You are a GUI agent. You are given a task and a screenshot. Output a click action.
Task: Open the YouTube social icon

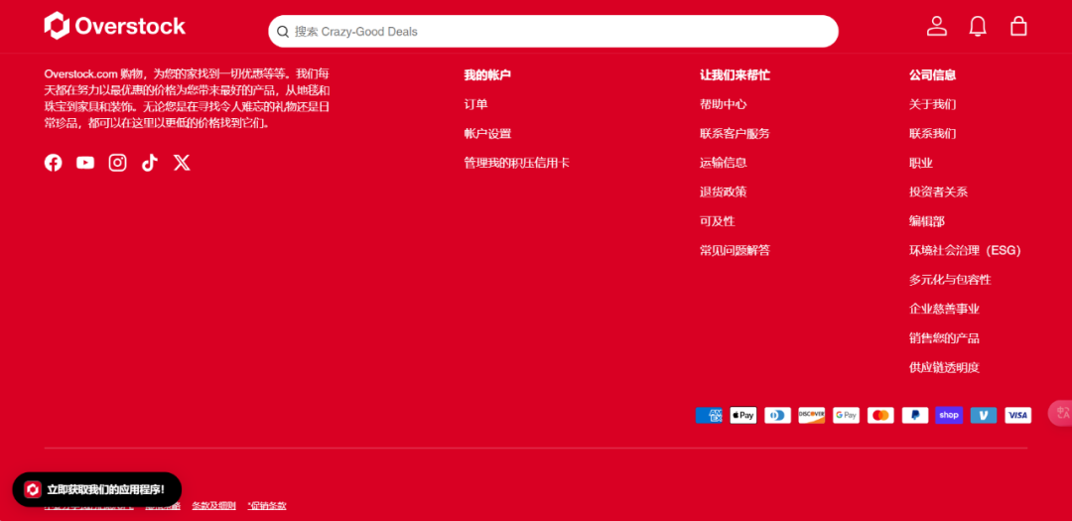pyautogui.click(x=85, y=163)
